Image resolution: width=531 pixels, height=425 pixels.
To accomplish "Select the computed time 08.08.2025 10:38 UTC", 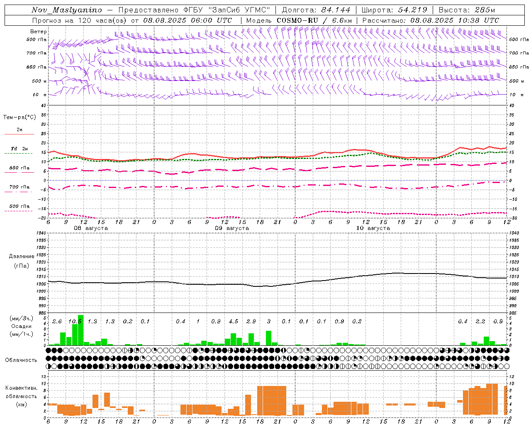I will tap(455, 20).
